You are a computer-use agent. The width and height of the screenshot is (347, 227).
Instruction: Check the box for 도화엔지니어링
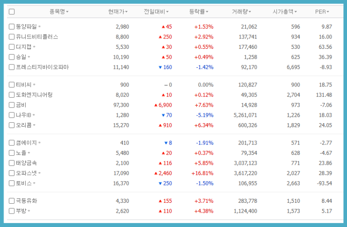tap(12, 95)
